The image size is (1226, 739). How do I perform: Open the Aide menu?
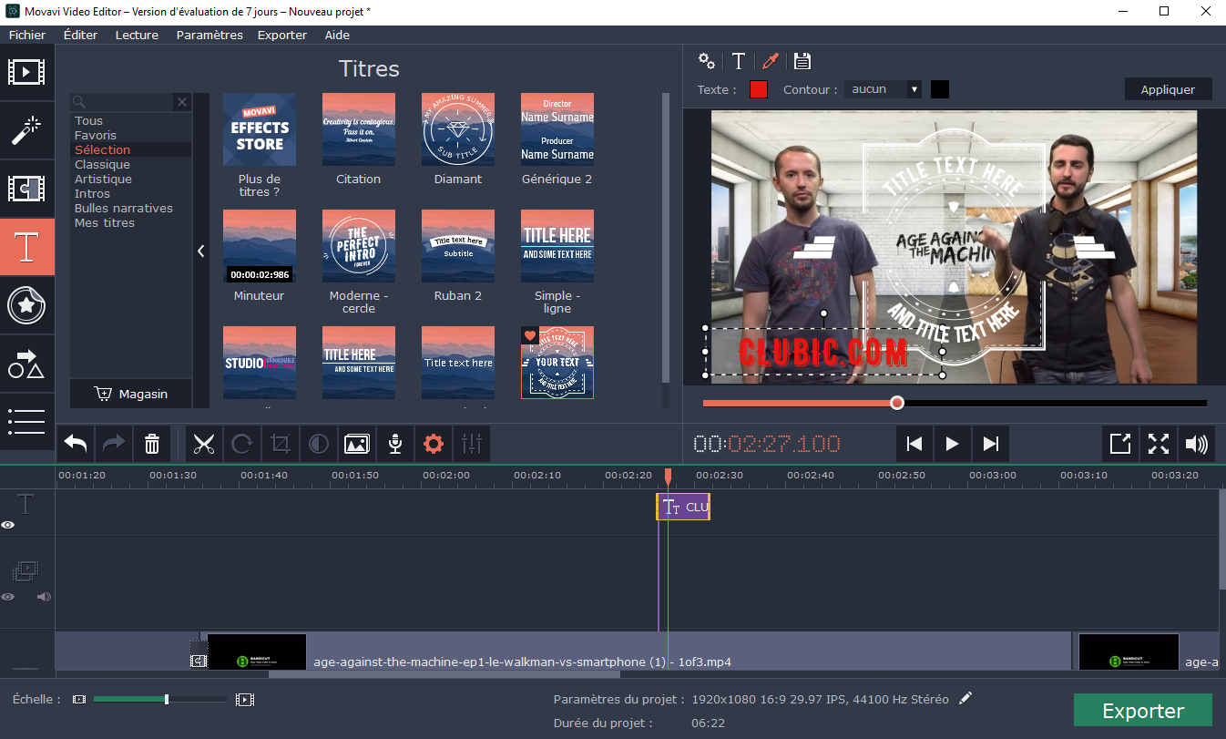337,35
